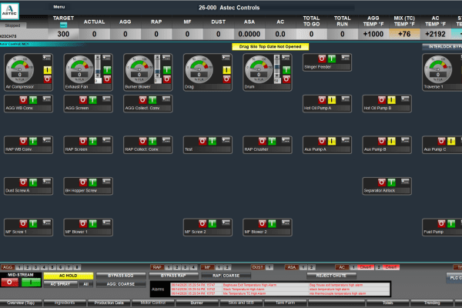Viewport: 462px width, 308px height.
Task: Open the Trending tab
Action: (x=432, y=303)
